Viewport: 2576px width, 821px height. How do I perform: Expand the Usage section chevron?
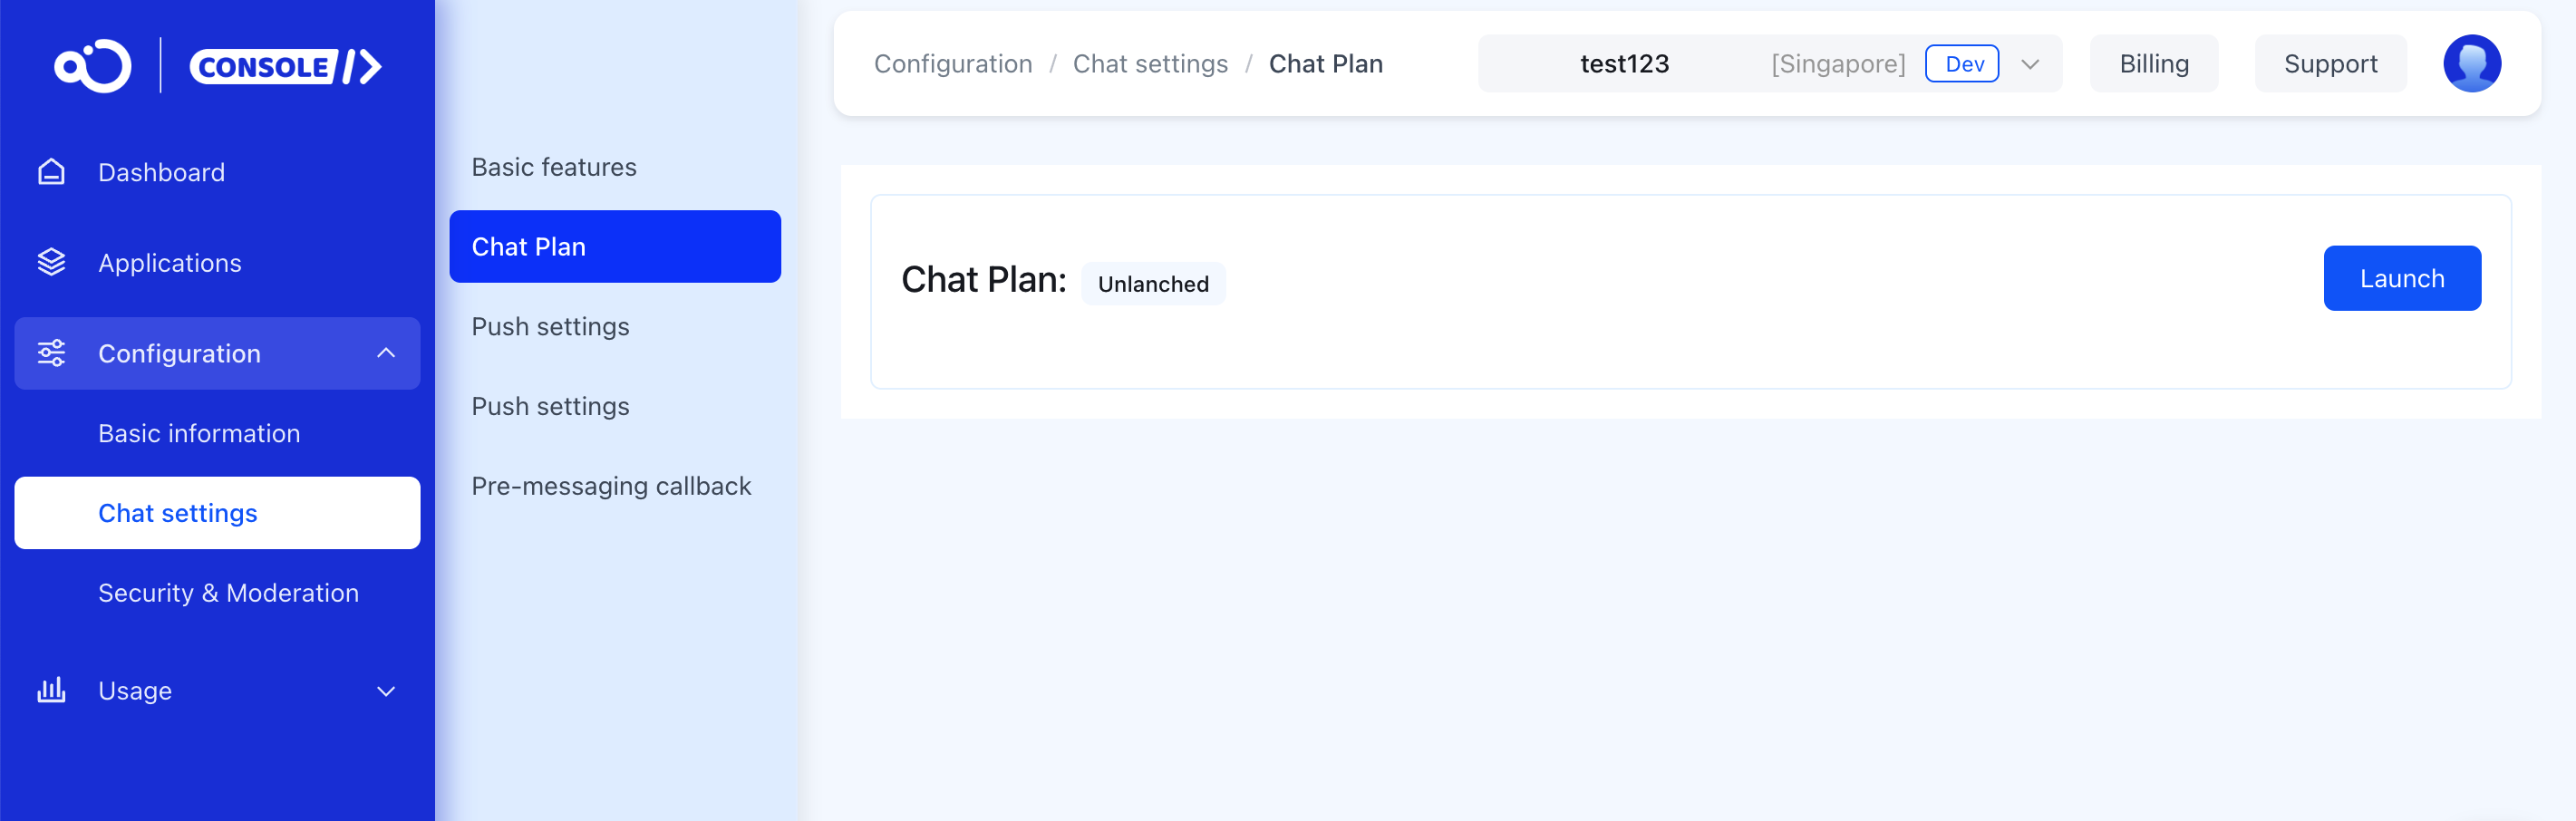(x=386, y=691)
